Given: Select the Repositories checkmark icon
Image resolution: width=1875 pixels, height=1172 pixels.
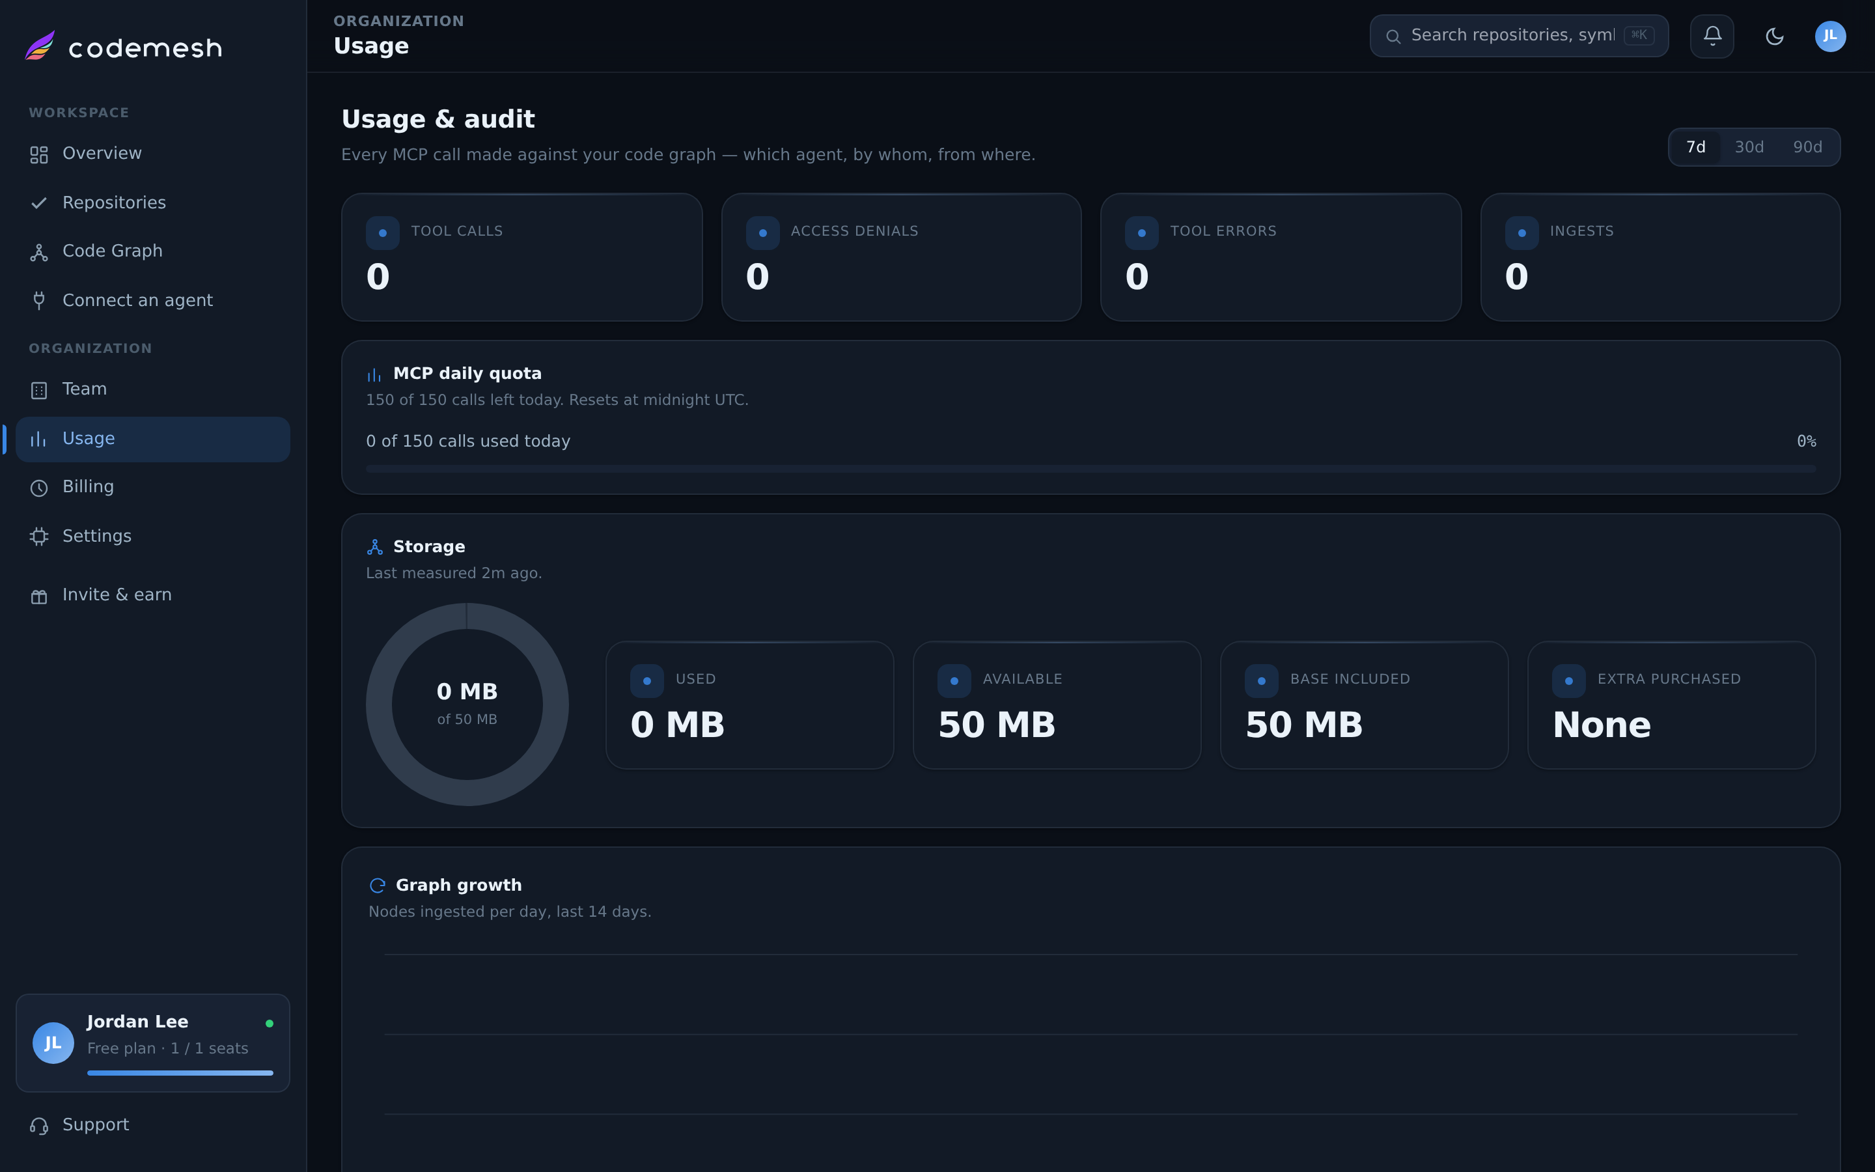Looking at the screenshot, I should pyautogui.click(x=39, y=203).
